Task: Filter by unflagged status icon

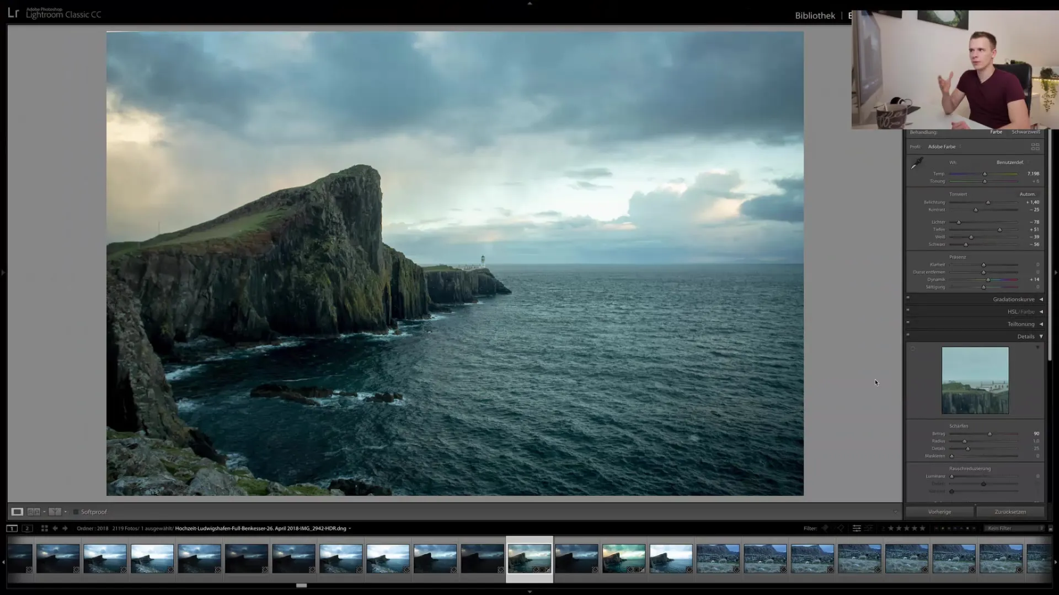Action: [840, 528]
